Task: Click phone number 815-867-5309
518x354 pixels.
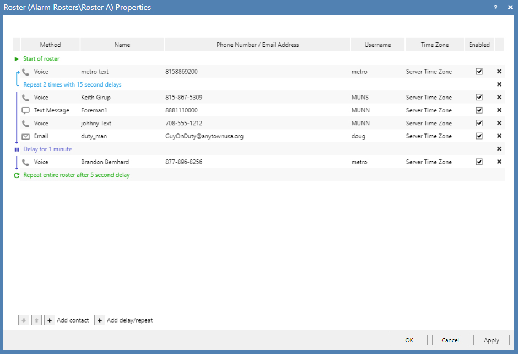Action: pyautogui.click(x=184, y=97)
